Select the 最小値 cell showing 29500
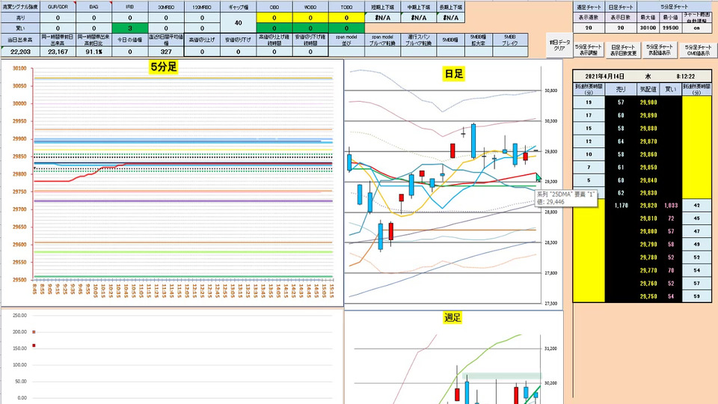Image resolution: width=718 pixels, height=404 pixels. point(671,28)
